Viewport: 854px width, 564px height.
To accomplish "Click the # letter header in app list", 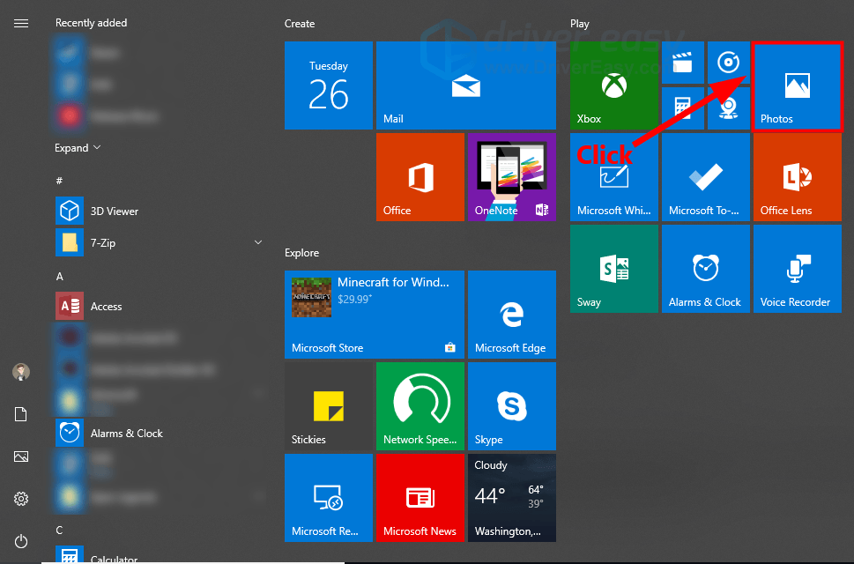I will 59,180.
